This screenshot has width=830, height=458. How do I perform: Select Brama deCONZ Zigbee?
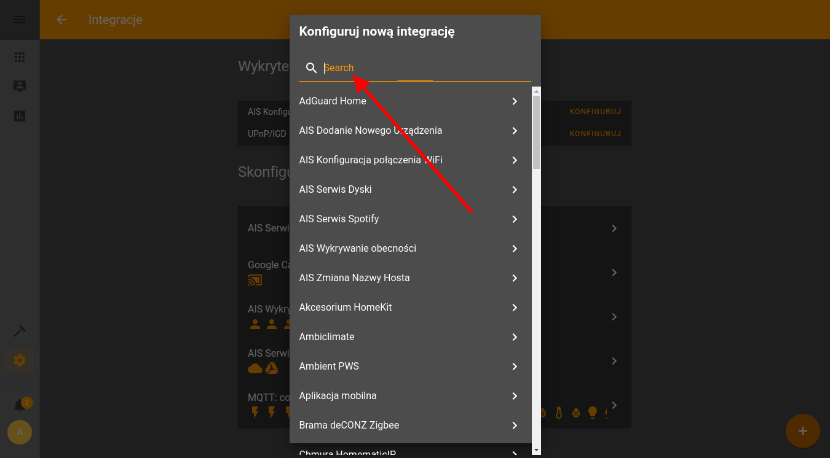click(411, 425)
